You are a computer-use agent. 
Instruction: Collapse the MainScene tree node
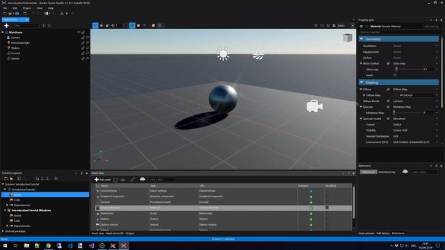pyautogui.click(x=3, y=33)
